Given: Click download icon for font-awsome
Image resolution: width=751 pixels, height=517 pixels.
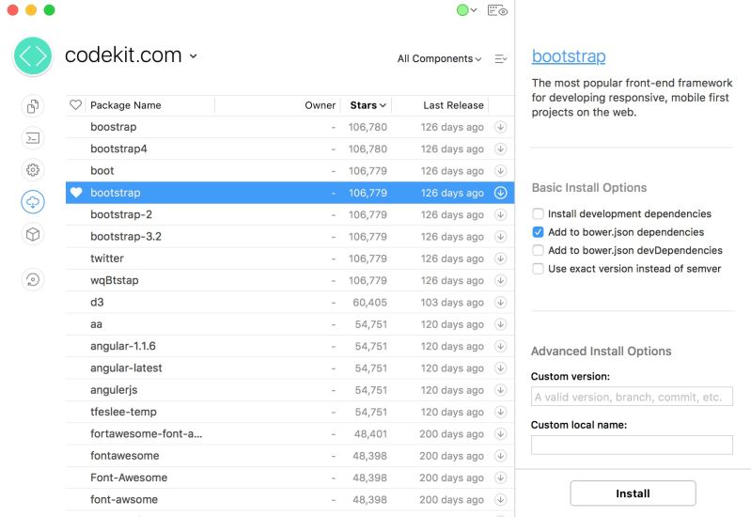Looking at the screenshot, I should 500,500.
